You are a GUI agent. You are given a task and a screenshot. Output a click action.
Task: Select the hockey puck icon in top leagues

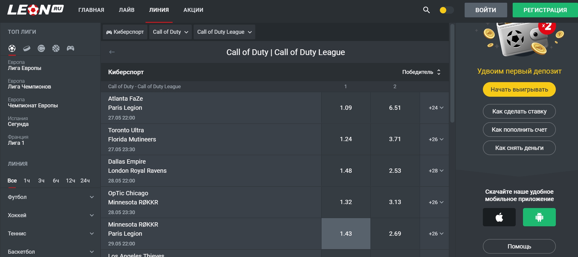click(x=27, y=48)
